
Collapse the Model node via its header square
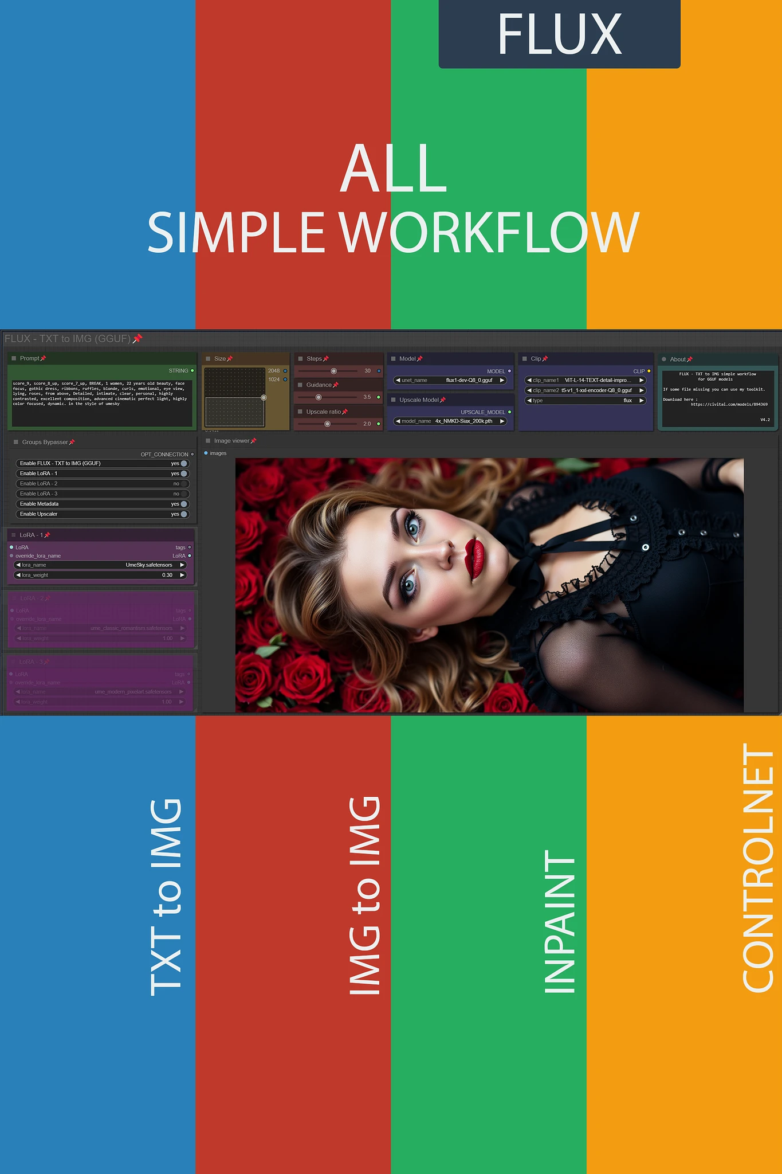(393, 359)
